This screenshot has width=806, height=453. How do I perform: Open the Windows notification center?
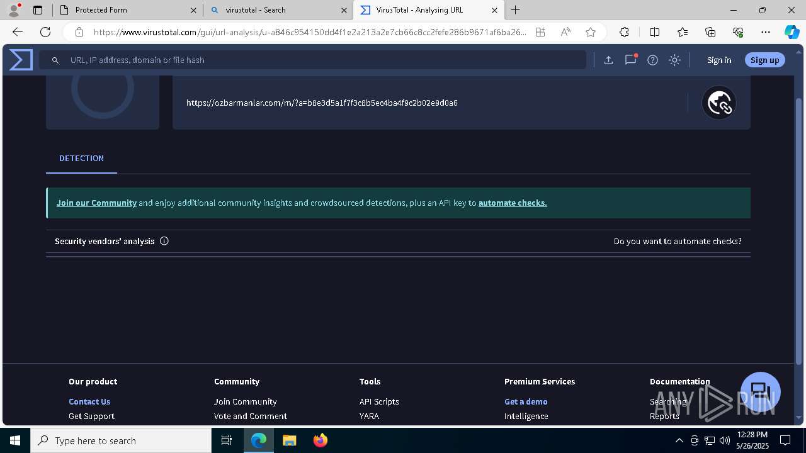[785, 440]
